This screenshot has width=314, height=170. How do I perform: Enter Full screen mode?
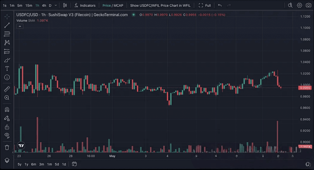click(205, 6)
